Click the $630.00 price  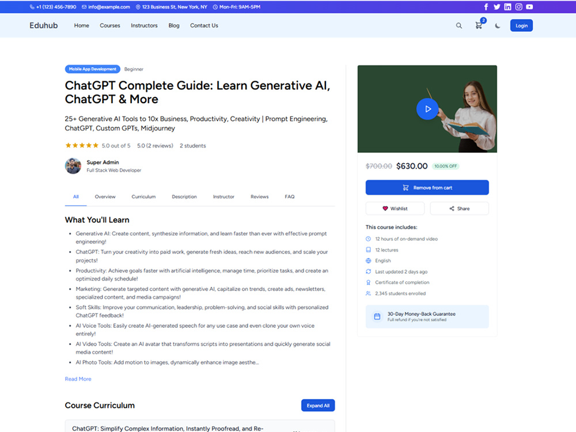tap(412, 166)
